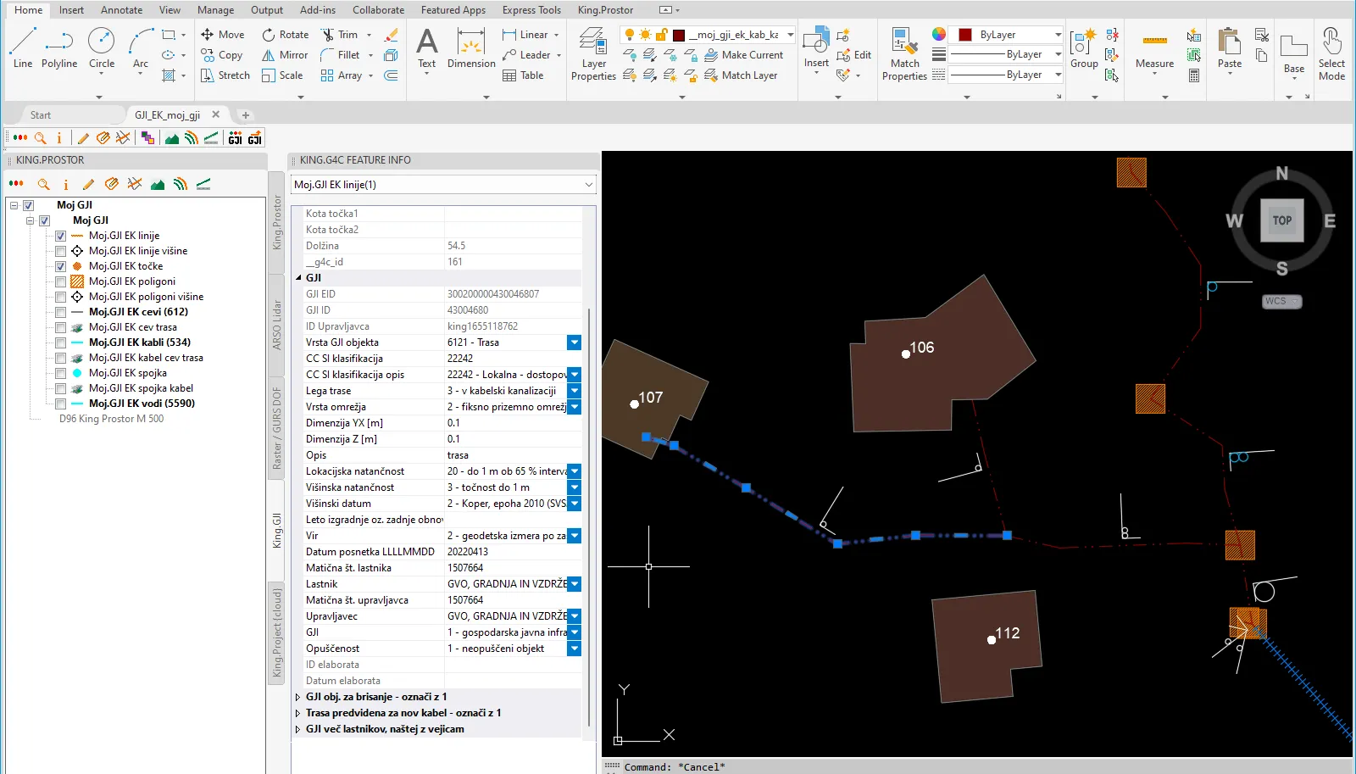Select the Circle tool in ribbon

click(102, 47)
